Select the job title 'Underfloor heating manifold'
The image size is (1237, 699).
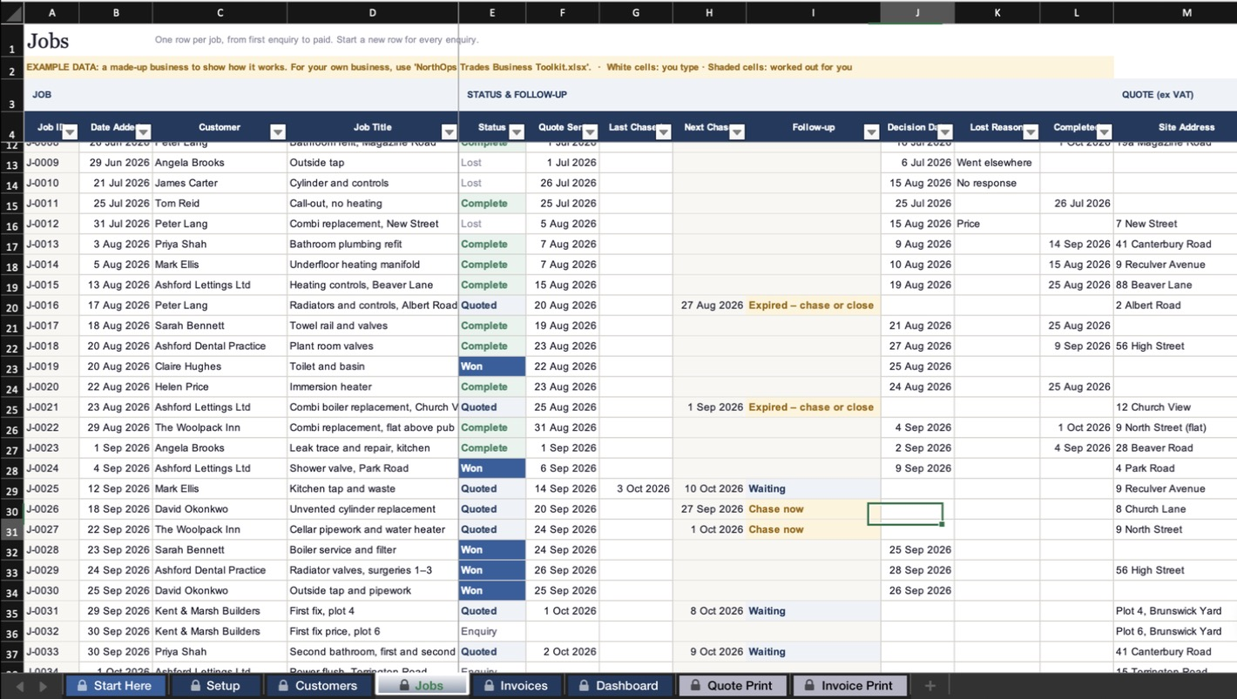372,265
